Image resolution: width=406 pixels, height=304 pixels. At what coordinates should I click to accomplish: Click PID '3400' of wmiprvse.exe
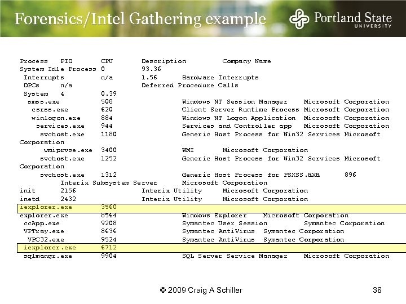pyautogui.click(x=109, y=150)
